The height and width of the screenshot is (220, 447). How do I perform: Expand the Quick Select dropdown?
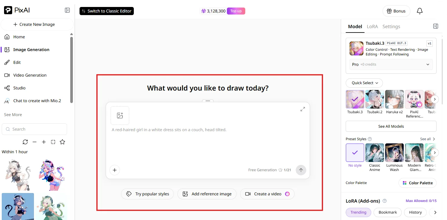[x=364, y=83]
